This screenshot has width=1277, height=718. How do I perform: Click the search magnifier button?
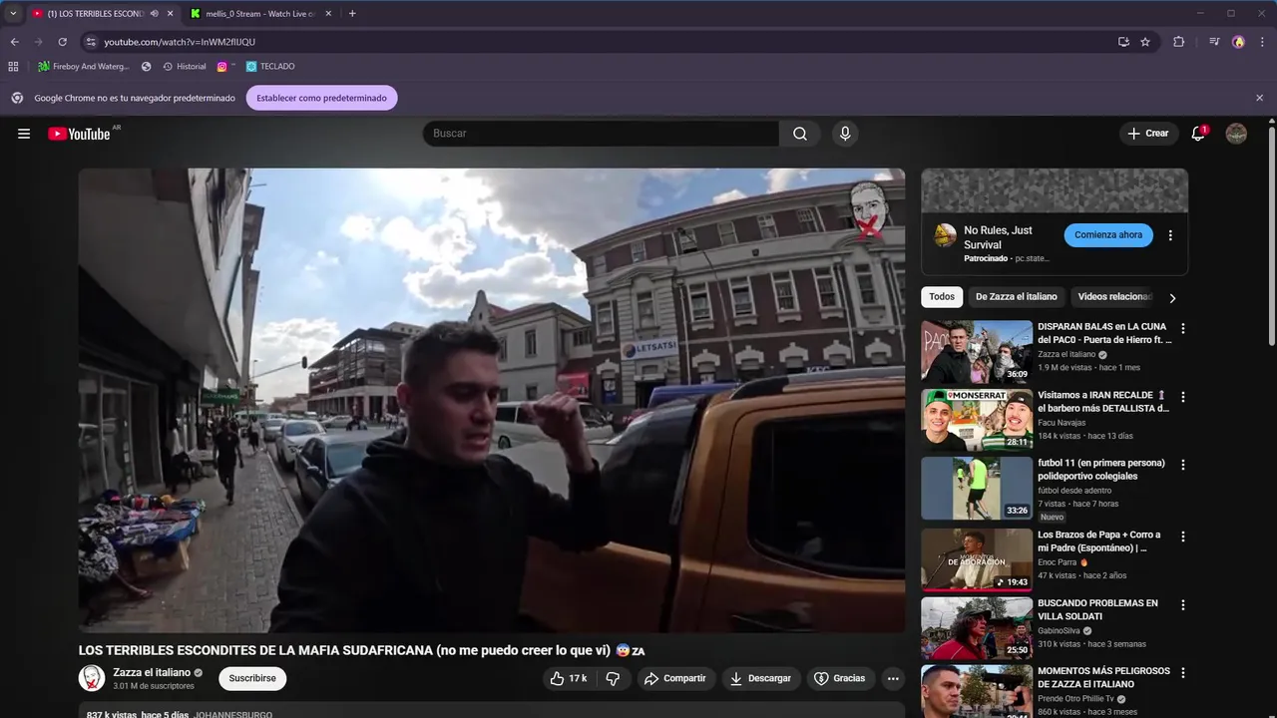click(x=800, y=134)
